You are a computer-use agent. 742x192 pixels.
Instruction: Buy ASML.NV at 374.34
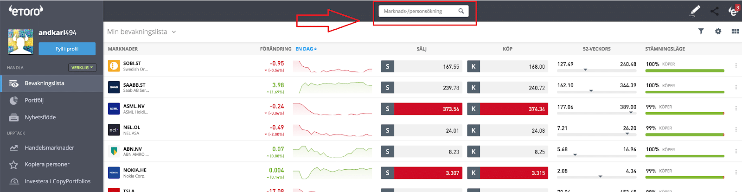[507, 109]
